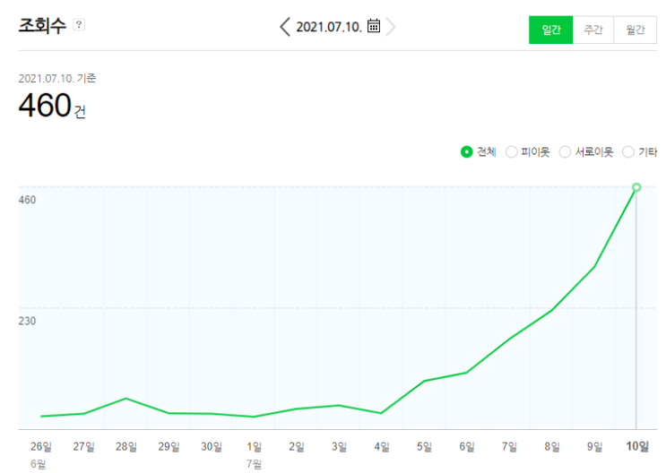
Task: Click the 7월 month label under 1일
Action: pyautogui.click(x=254, y=464)
